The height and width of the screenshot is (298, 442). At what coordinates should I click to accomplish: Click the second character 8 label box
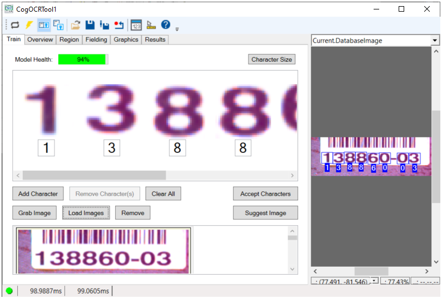[243, 148]
